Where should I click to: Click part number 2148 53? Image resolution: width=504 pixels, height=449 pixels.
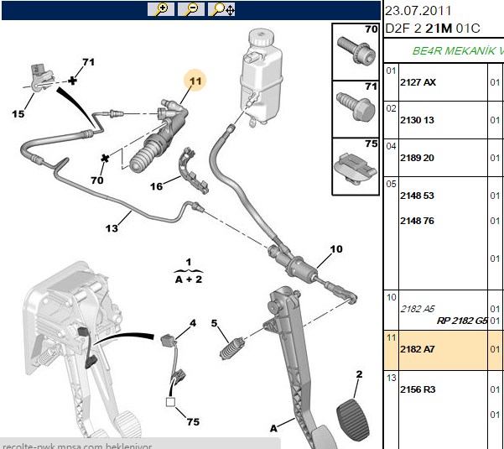[417, 196]
